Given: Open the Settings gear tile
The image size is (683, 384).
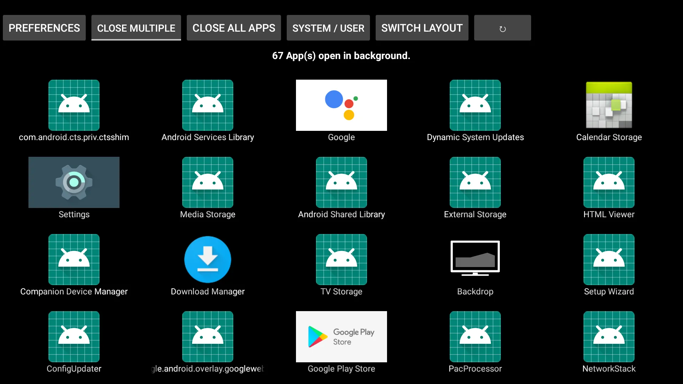Looking at the screenshot, I should pos(74,182).
